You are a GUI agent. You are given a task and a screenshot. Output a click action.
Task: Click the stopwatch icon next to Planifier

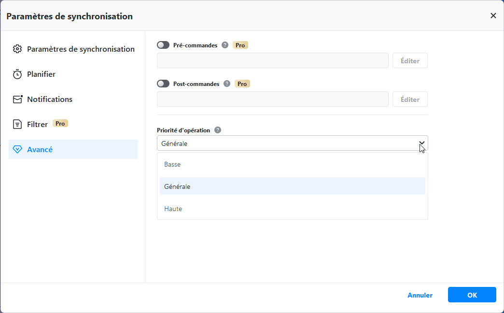[x=17, y=74]
